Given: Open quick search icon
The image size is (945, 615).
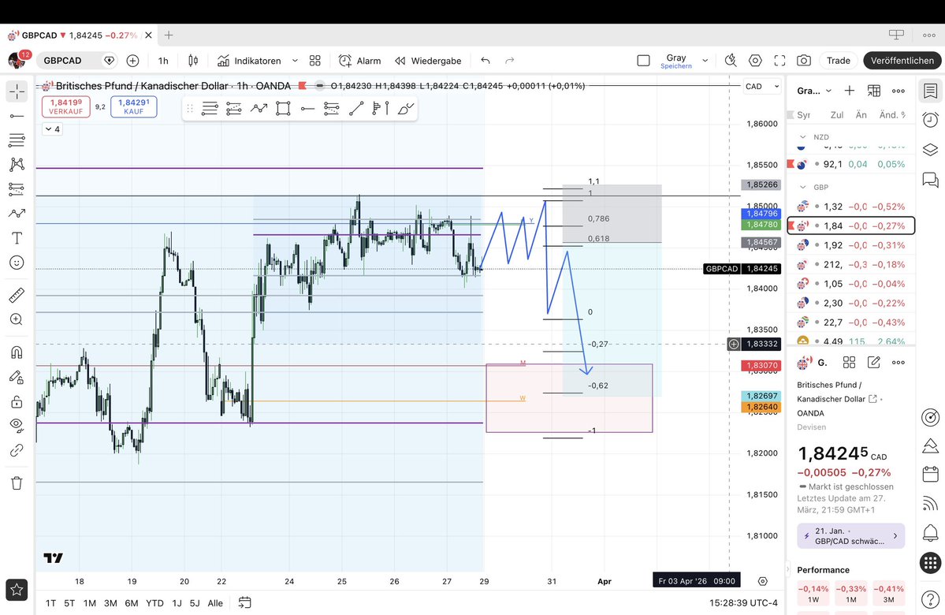Looking at the screenshot, I should tap(731, 61).
